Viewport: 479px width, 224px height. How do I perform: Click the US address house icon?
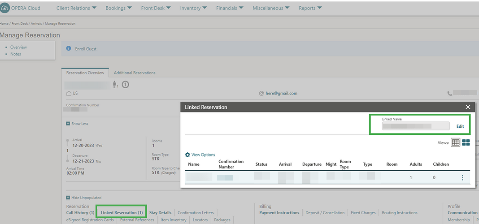tap(69, 93)
